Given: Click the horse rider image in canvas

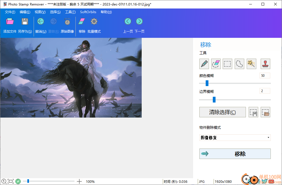Looking at the screenshot, I should click(x=71, y=78).
